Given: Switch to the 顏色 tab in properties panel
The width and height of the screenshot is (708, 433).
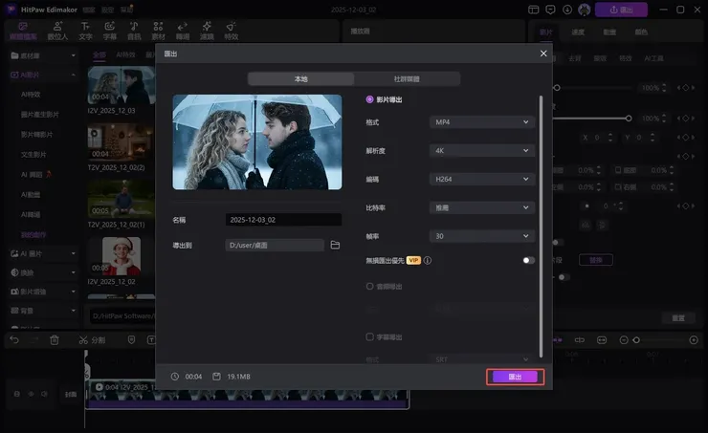Looking at the screenshot, I should [x=641, y=32].
